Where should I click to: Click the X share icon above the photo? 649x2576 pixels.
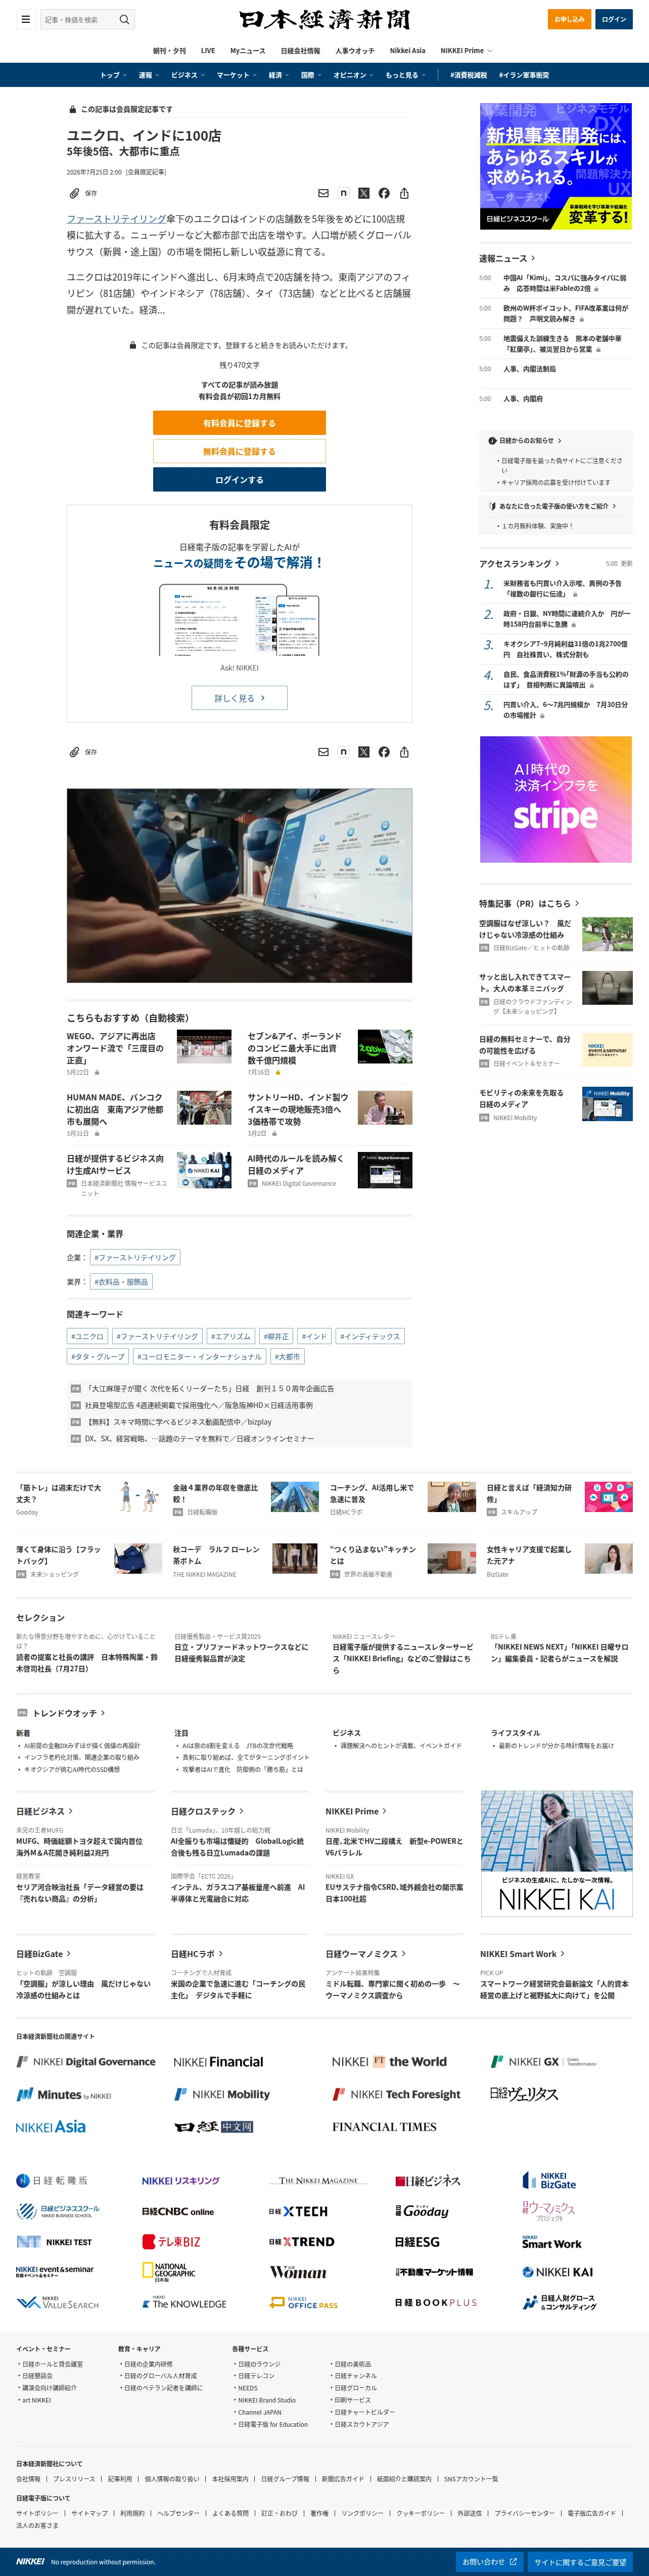(363, 752)
